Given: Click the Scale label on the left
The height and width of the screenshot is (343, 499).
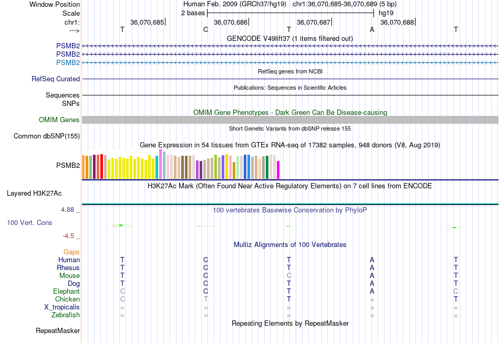Looking at the screenshot, I should 71,13.
